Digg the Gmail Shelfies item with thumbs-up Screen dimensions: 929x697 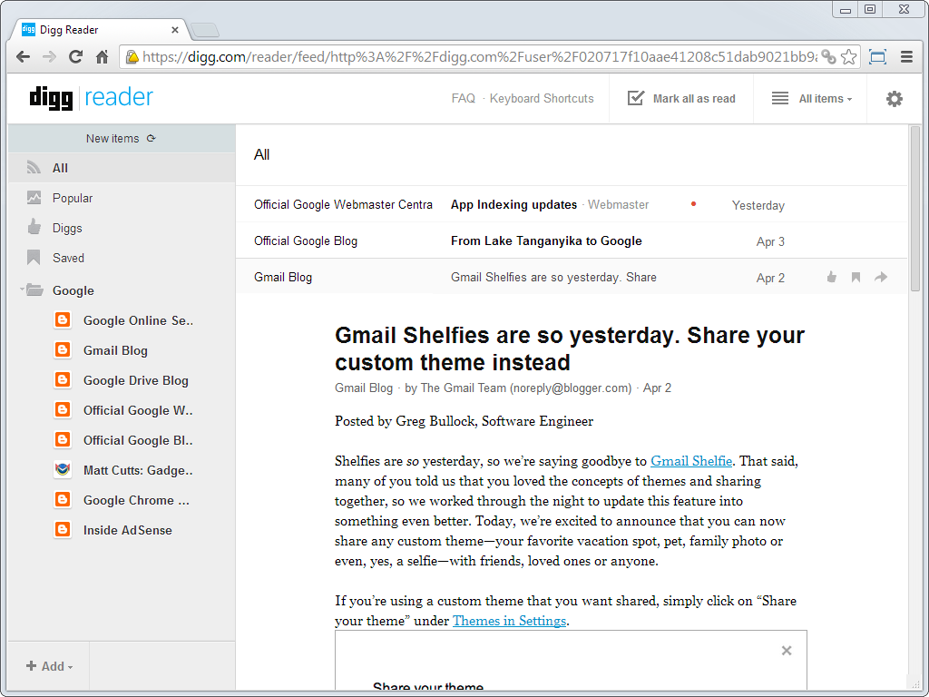(832, 277)
